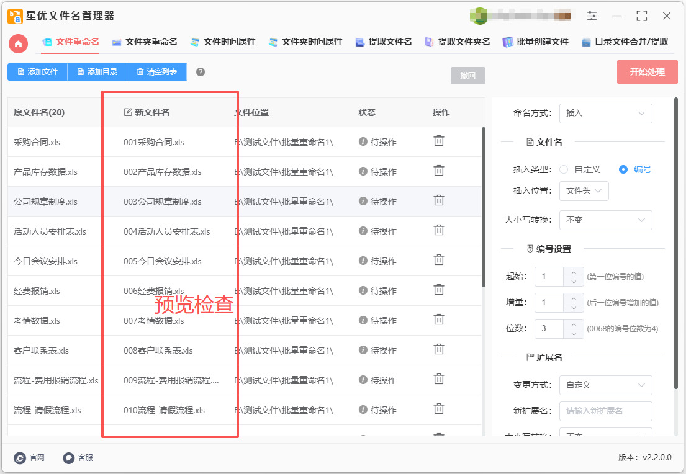This screenshot has width=686, height=474.
Task: Open the help question mark icon
Action: coord(201,72)
